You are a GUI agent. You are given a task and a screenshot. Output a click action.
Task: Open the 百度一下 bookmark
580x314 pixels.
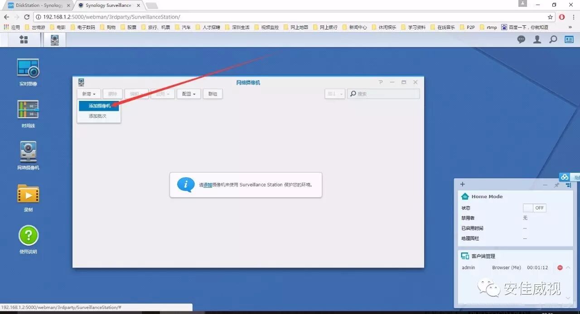tap(524, 27)
